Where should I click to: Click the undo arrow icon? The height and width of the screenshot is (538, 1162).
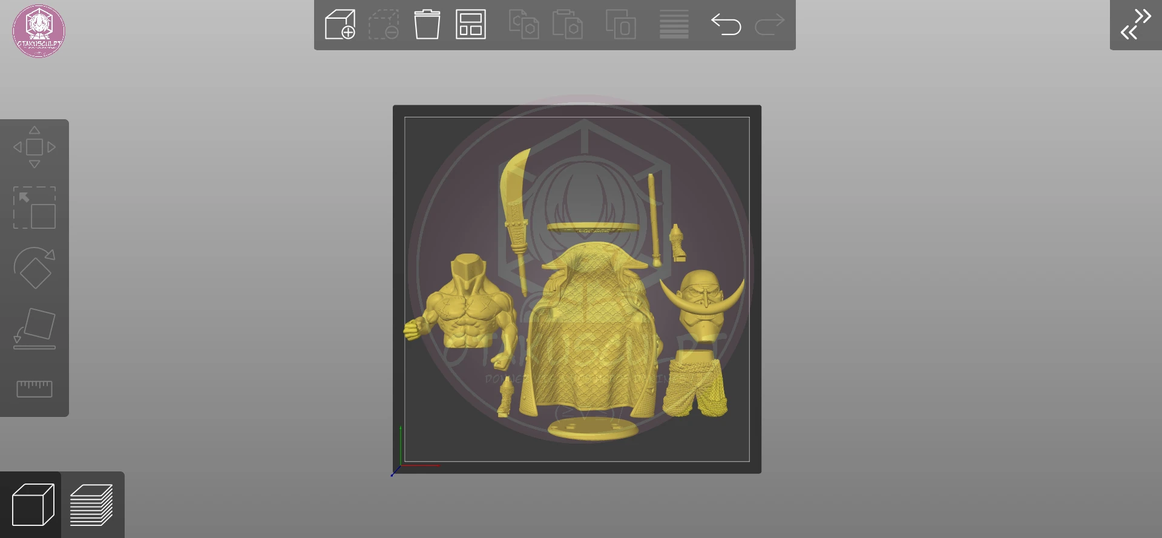pos(726,25)
